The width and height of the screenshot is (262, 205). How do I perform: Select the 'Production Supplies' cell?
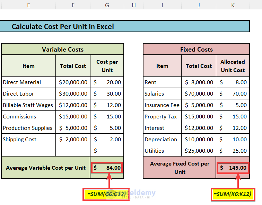pyautogui.click(x=28, y=128)
